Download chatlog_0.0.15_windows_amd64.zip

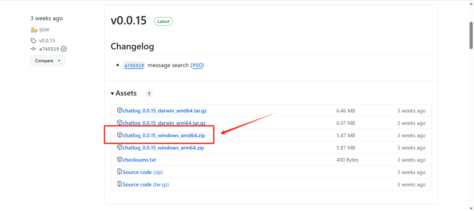click(x=164, y=136)
